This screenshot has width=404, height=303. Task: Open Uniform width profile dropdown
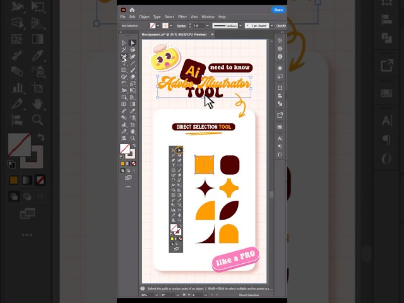click(x=241, y=26)
